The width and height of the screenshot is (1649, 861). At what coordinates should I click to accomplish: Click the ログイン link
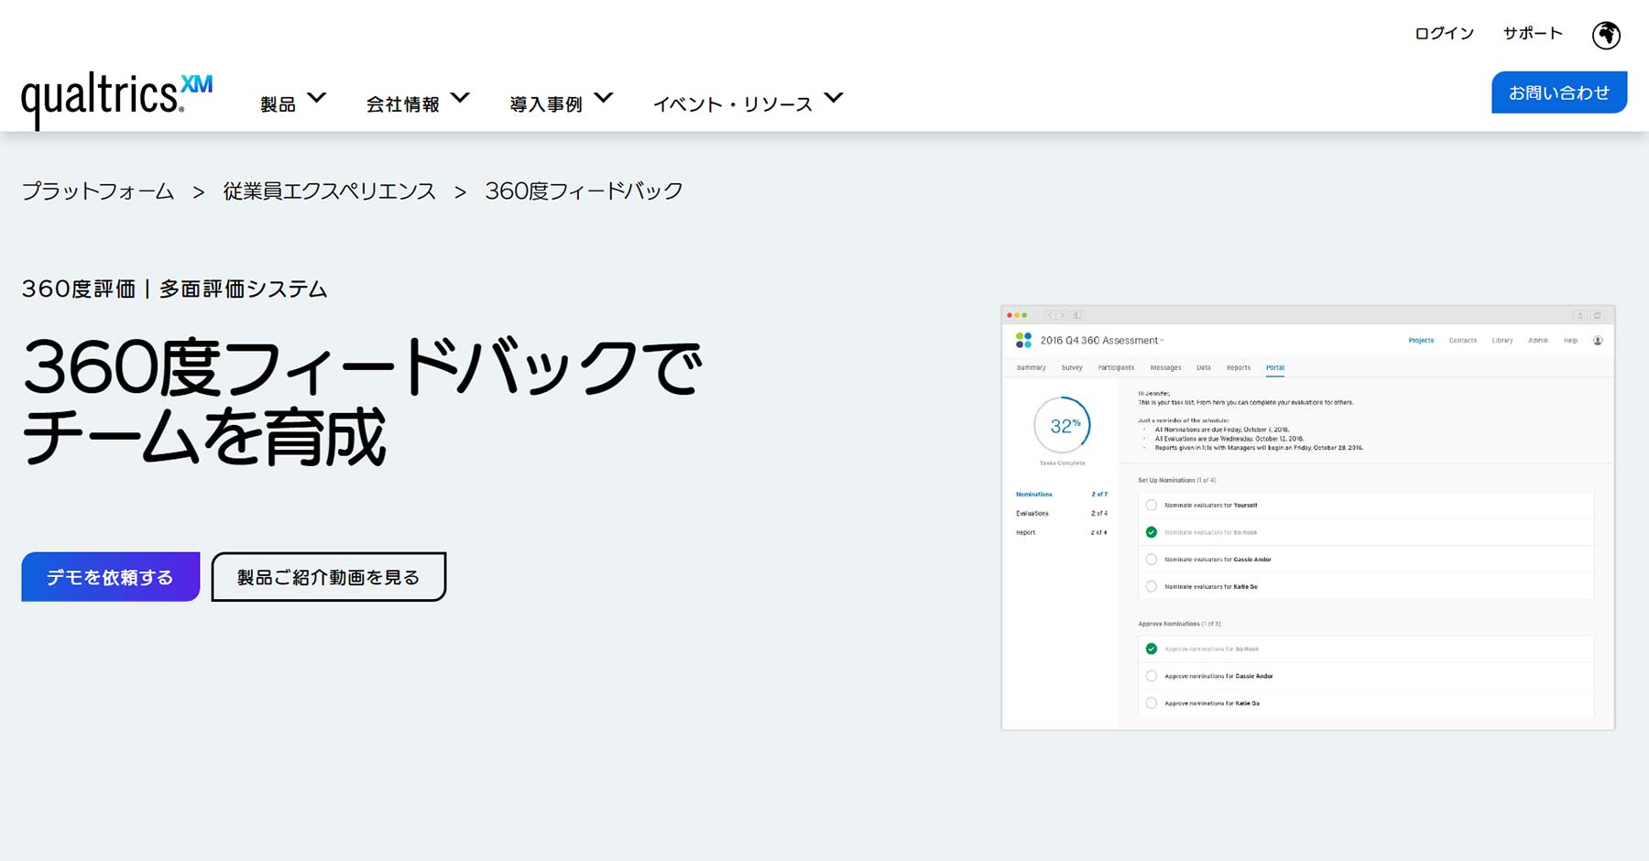(x=1445, y=34)
